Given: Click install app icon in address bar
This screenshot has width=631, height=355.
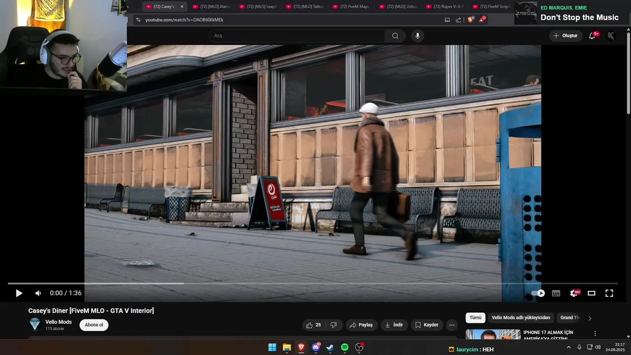Looking at the screenshot, I should pyautogui.click(x=447, y=20).
